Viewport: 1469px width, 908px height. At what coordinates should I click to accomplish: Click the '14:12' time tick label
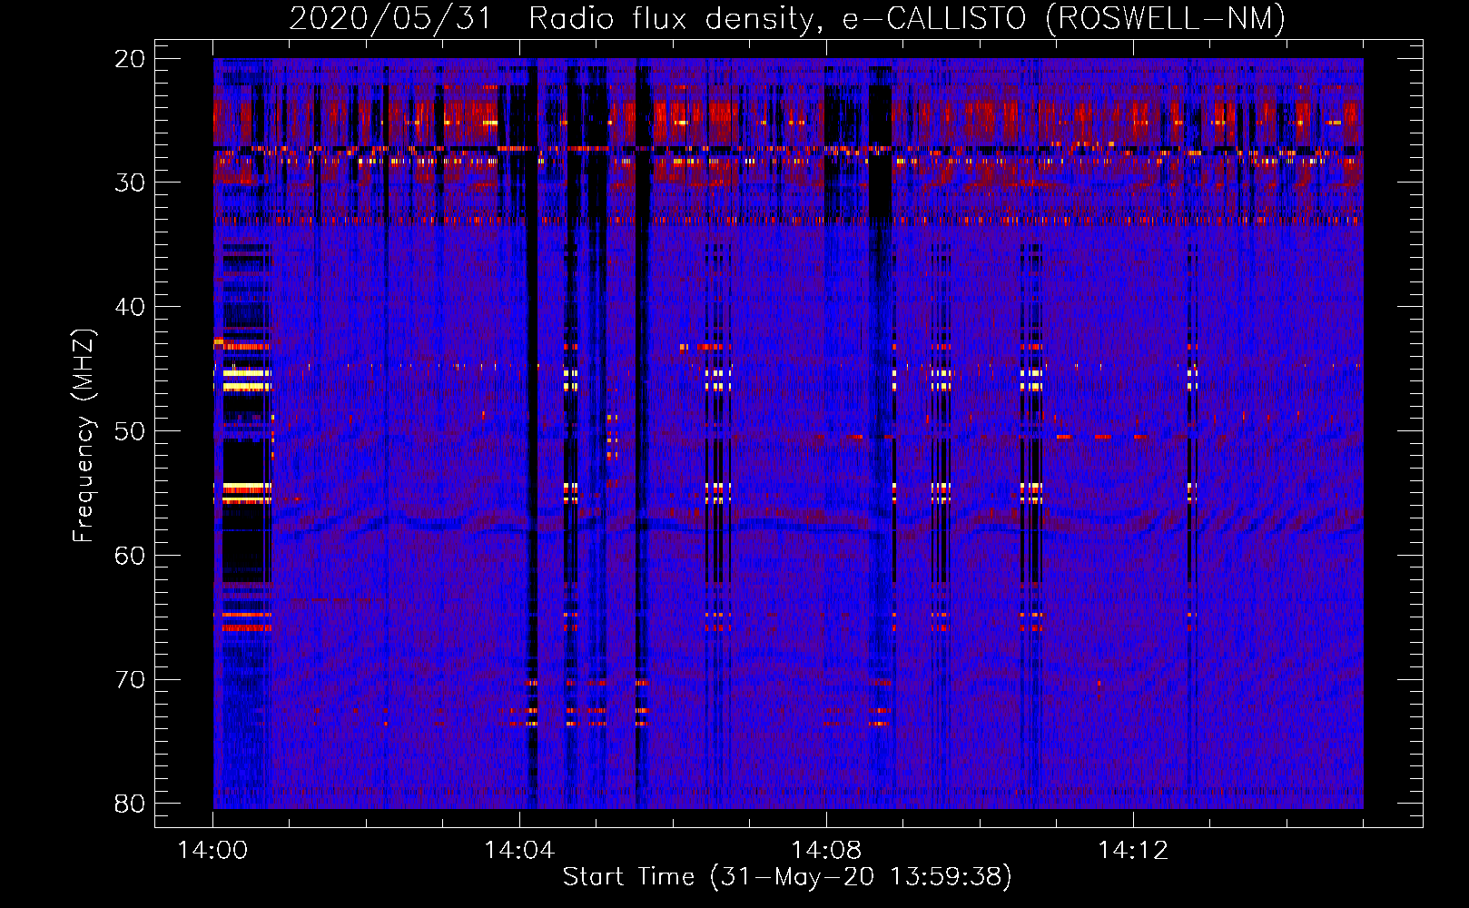coord(1133,851)
